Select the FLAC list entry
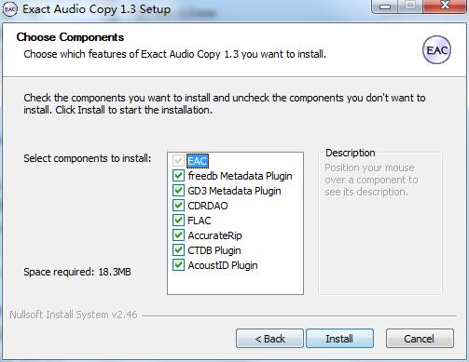The width and height of the screenshot is (469, 362). pyautogui.click(x=200, y=221)
